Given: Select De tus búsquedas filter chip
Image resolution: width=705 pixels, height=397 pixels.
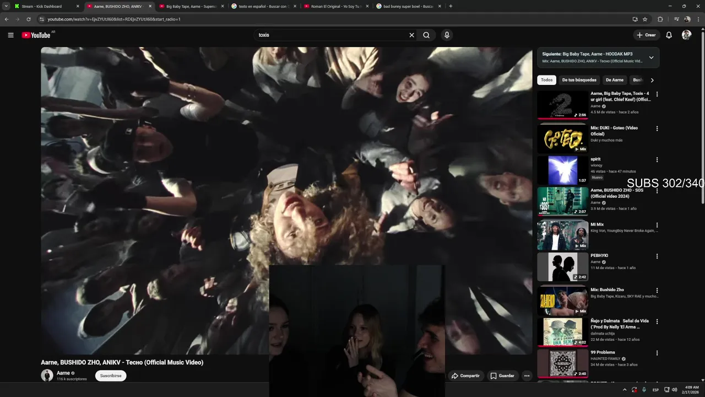Looking at the screenshot, I should click(x=579, y=80).
